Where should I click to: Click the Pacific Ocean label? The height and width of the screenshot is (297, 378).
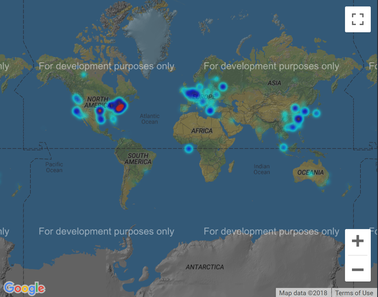tap(54, 167)
